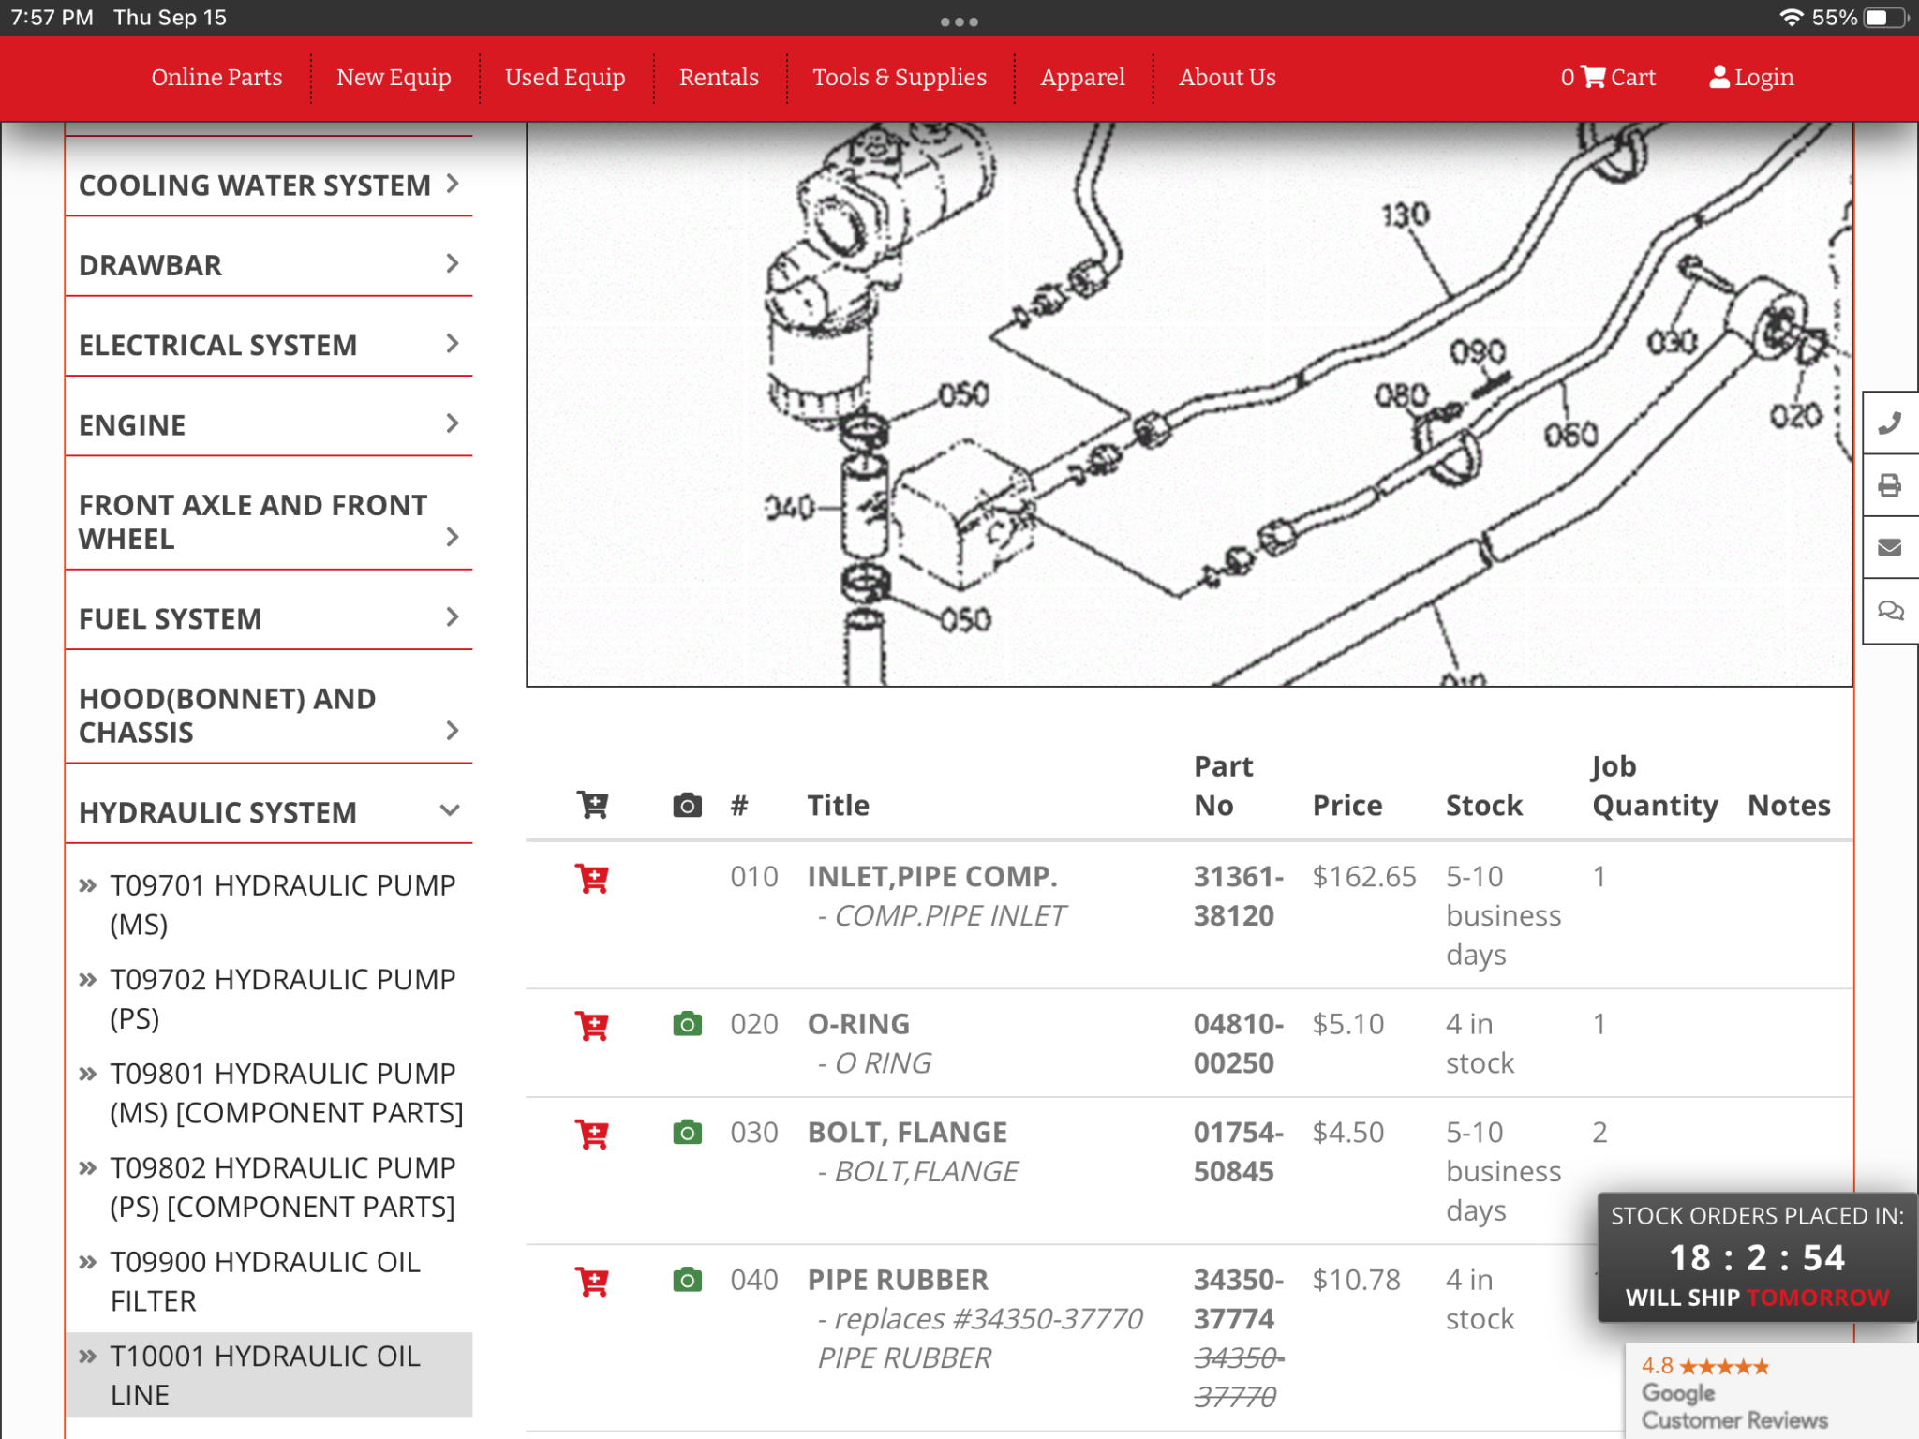Image resolution: width=1919 pixels, height=1439 pixels.
Task: Add INLET,PIPE COMP. to cart
Action: click(x=592, y=879)
